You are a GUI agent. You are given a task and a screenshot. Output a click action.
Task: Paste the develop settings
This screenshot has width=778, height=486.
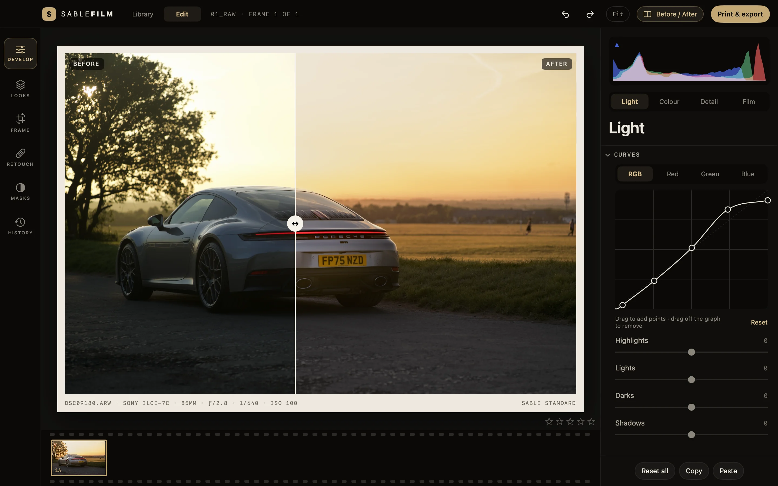[728, 471]
